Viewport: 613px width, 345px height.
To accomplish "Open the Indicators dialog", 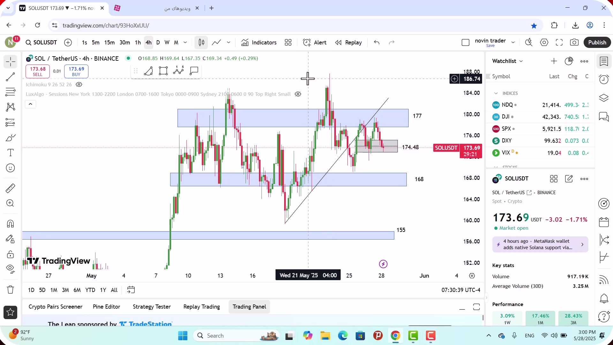I will tap(259, 42).
